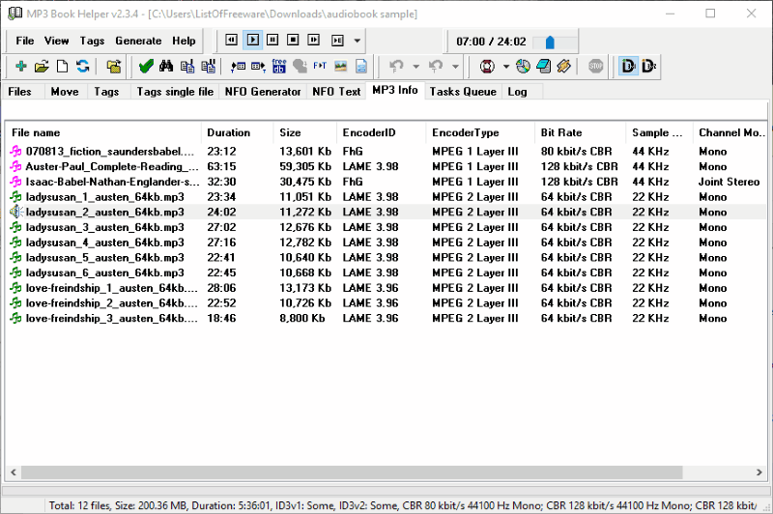Click the teal notebook icon

tap(544, 66)
